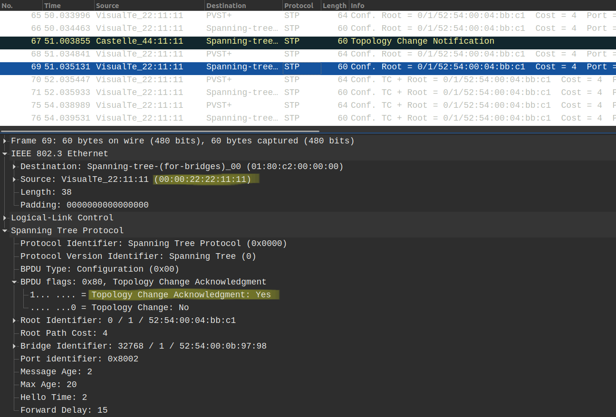Select the Root Path Cost: 4 field
The height and width of the screenshot is (417, 616).
pos(64,333)
